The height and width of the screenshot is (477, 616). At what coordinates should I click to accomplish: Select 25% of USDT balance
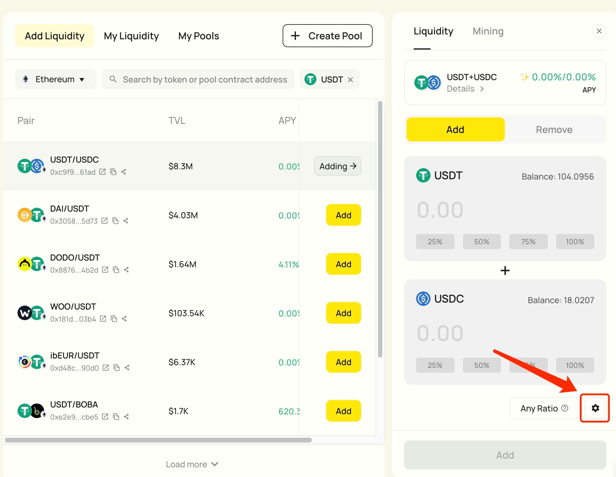pos(435,241)
